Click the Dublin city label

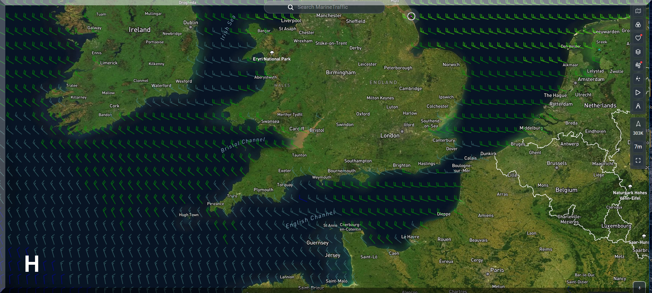(190, 23)
